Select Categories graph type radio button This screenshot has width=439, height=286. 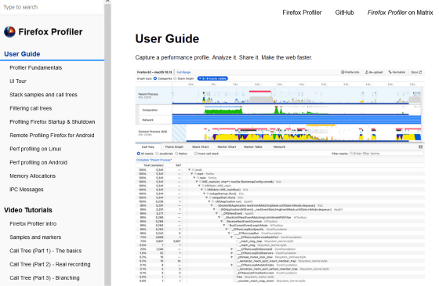pyautogui.click(x=155, y=78)
